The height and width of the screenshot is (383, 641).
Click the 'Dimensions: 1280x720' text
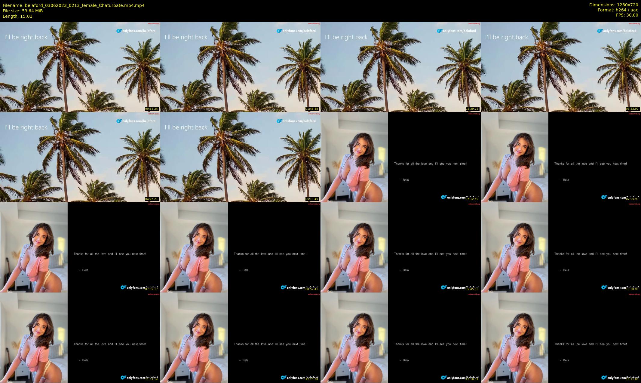614,5
